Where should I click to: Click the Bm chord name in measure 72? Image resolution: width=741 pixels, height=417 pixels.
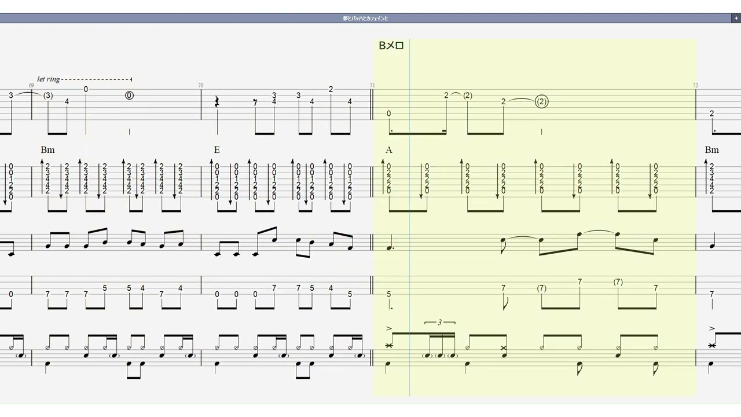click(x=711, y=150)
